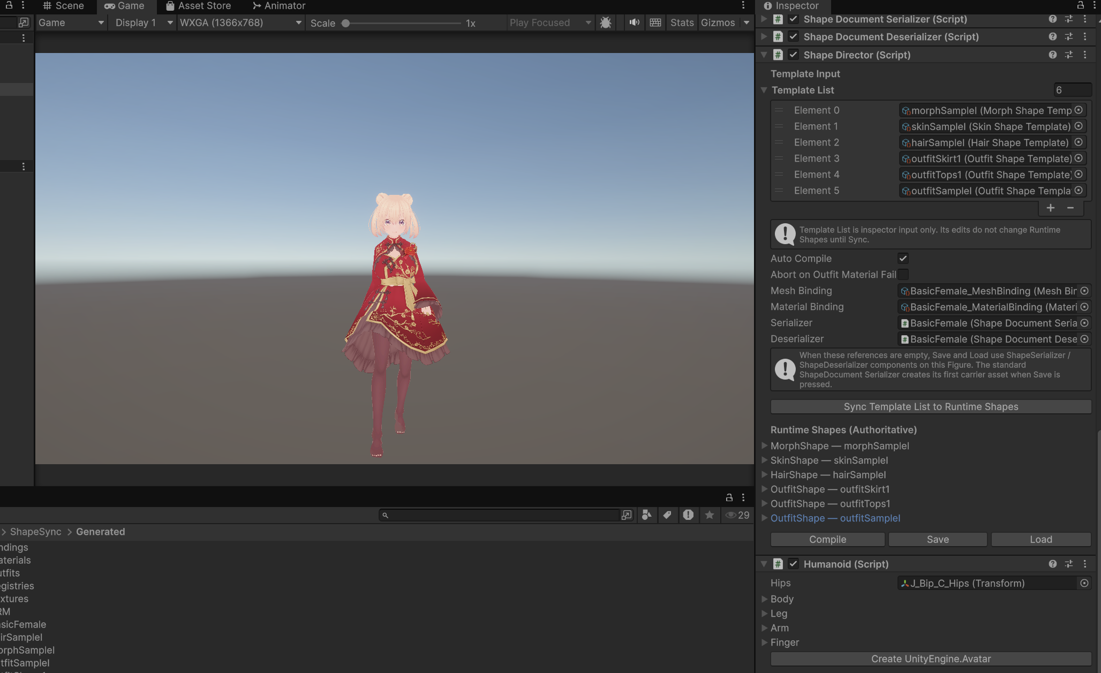Screen dimensions: 1101x673
Task: Click the Load button
Action: coord(1041,539)
